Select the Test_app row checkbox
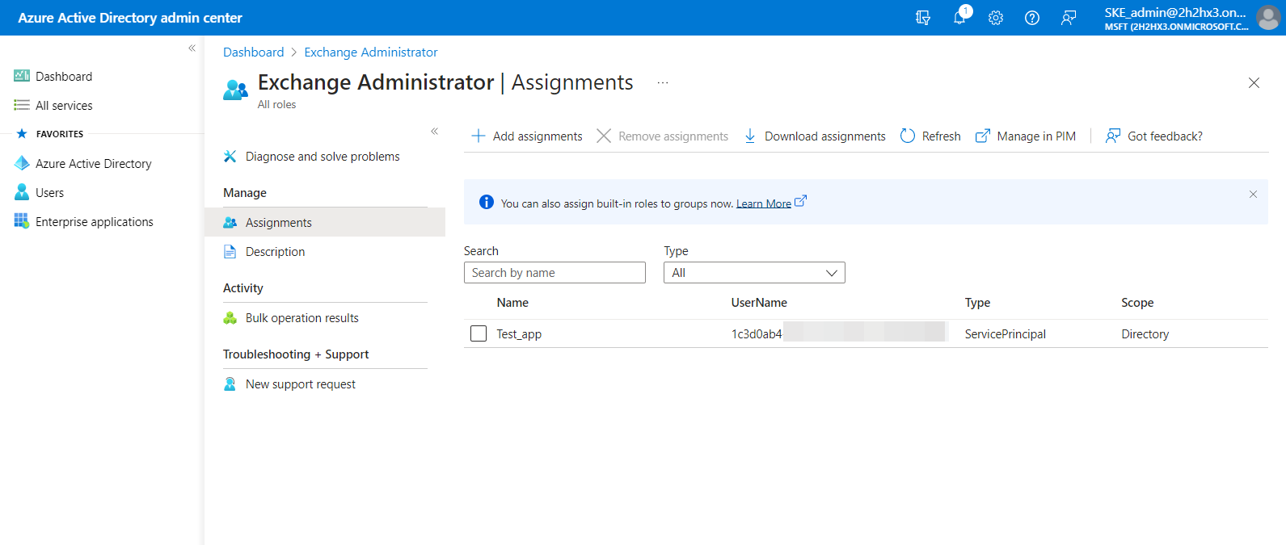This screenshot has height=545, width=1286. [479, 333]
